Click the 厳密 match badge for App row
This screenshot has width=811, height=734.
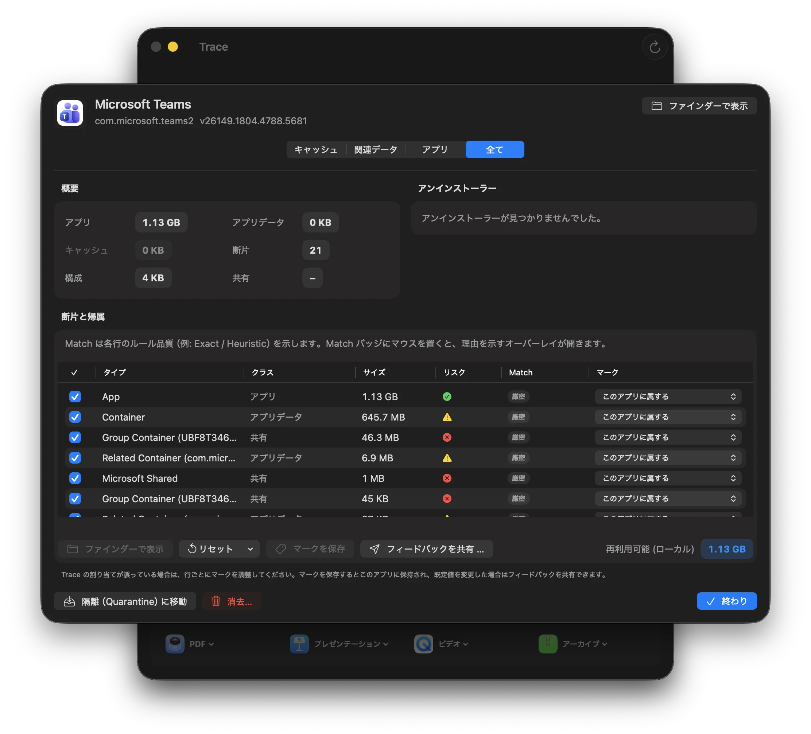pos(519,397)
